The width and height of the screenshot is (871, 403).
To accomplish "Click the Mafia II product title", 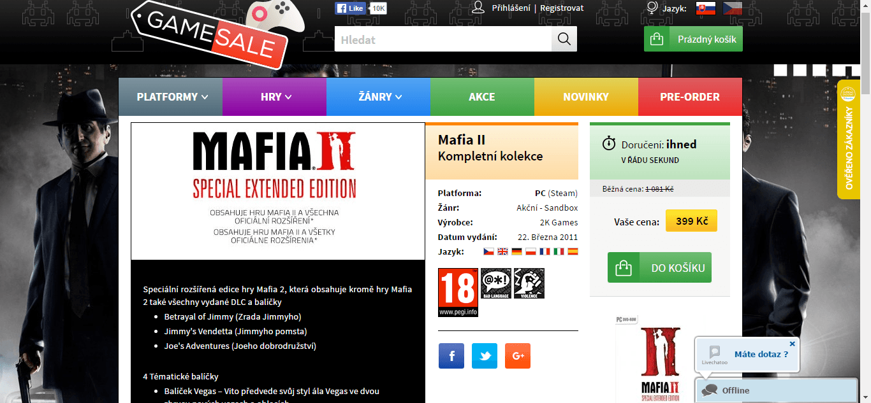I will [x=462, y=140].
